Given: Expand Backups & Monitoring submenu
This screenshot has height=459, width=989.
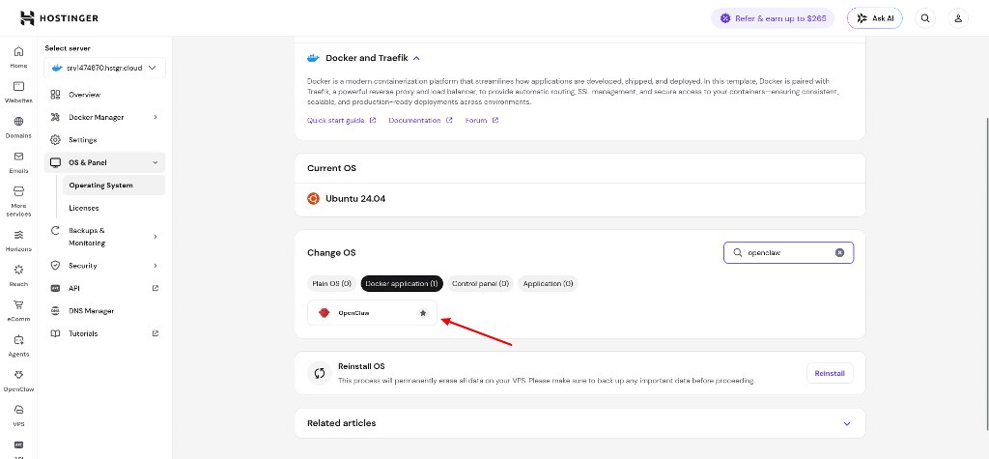Looking at the screenshot, I should coord(155,237).
